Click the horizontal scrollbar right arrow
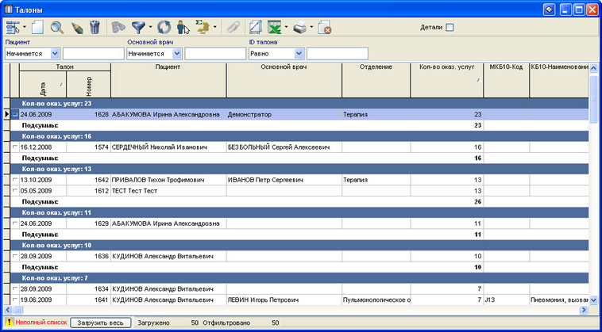 pyautogui.click(x=585, y=310)
